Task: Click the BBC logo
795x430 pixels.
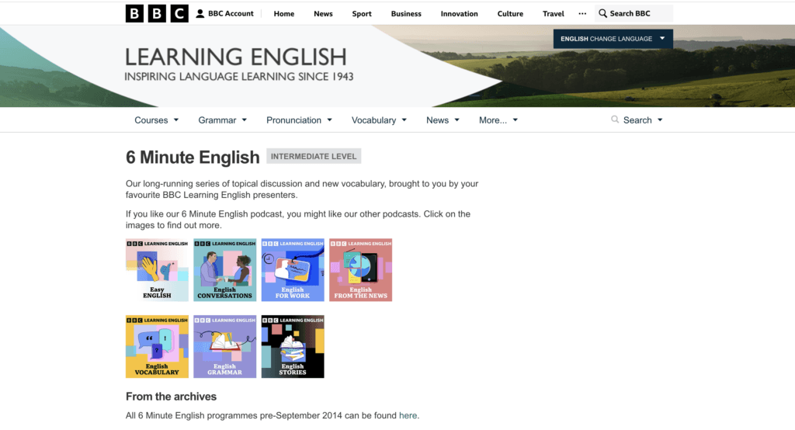Action: 157,14
